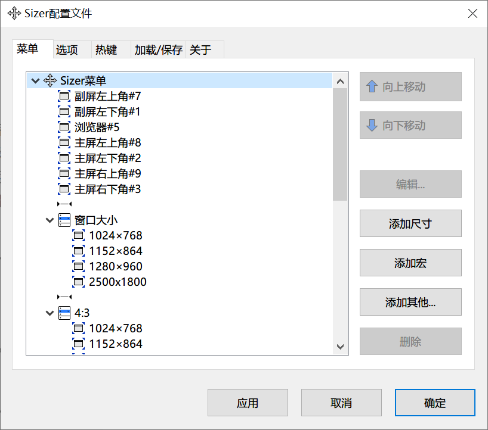This screenshot has width=488, height=430.
Task: Click 添加尺寸 to add a size
Action: click(410, 223)
